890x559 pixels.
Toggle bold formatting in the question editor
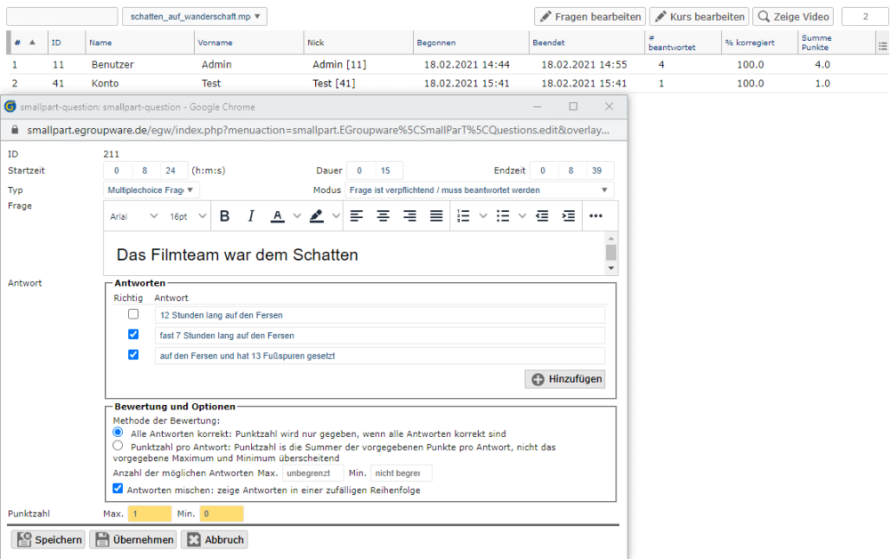click(x=225, y=216)
